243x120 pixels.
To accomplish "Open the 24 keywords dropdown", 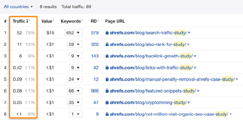I will tap(75, 79).
